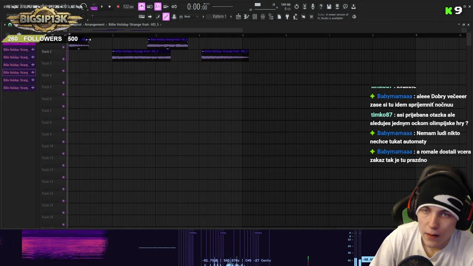The width and height of the screenshot is (473, 266).
Task: Click the right arrow step-edit icon
Action: coord(150,17)
